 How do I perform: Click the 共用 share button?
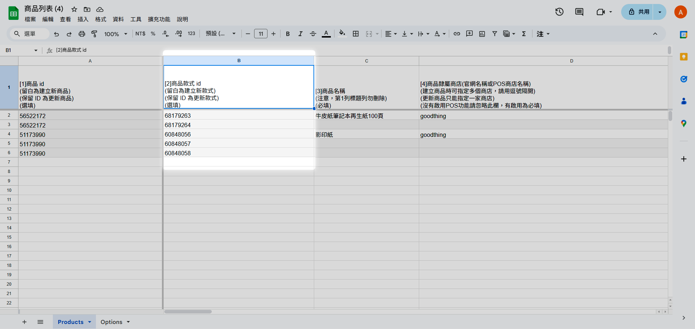pos(639,12)
